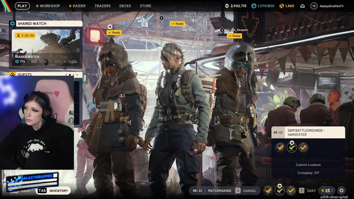
Task: Open the mail envelope icon
Action: point(303,6)
